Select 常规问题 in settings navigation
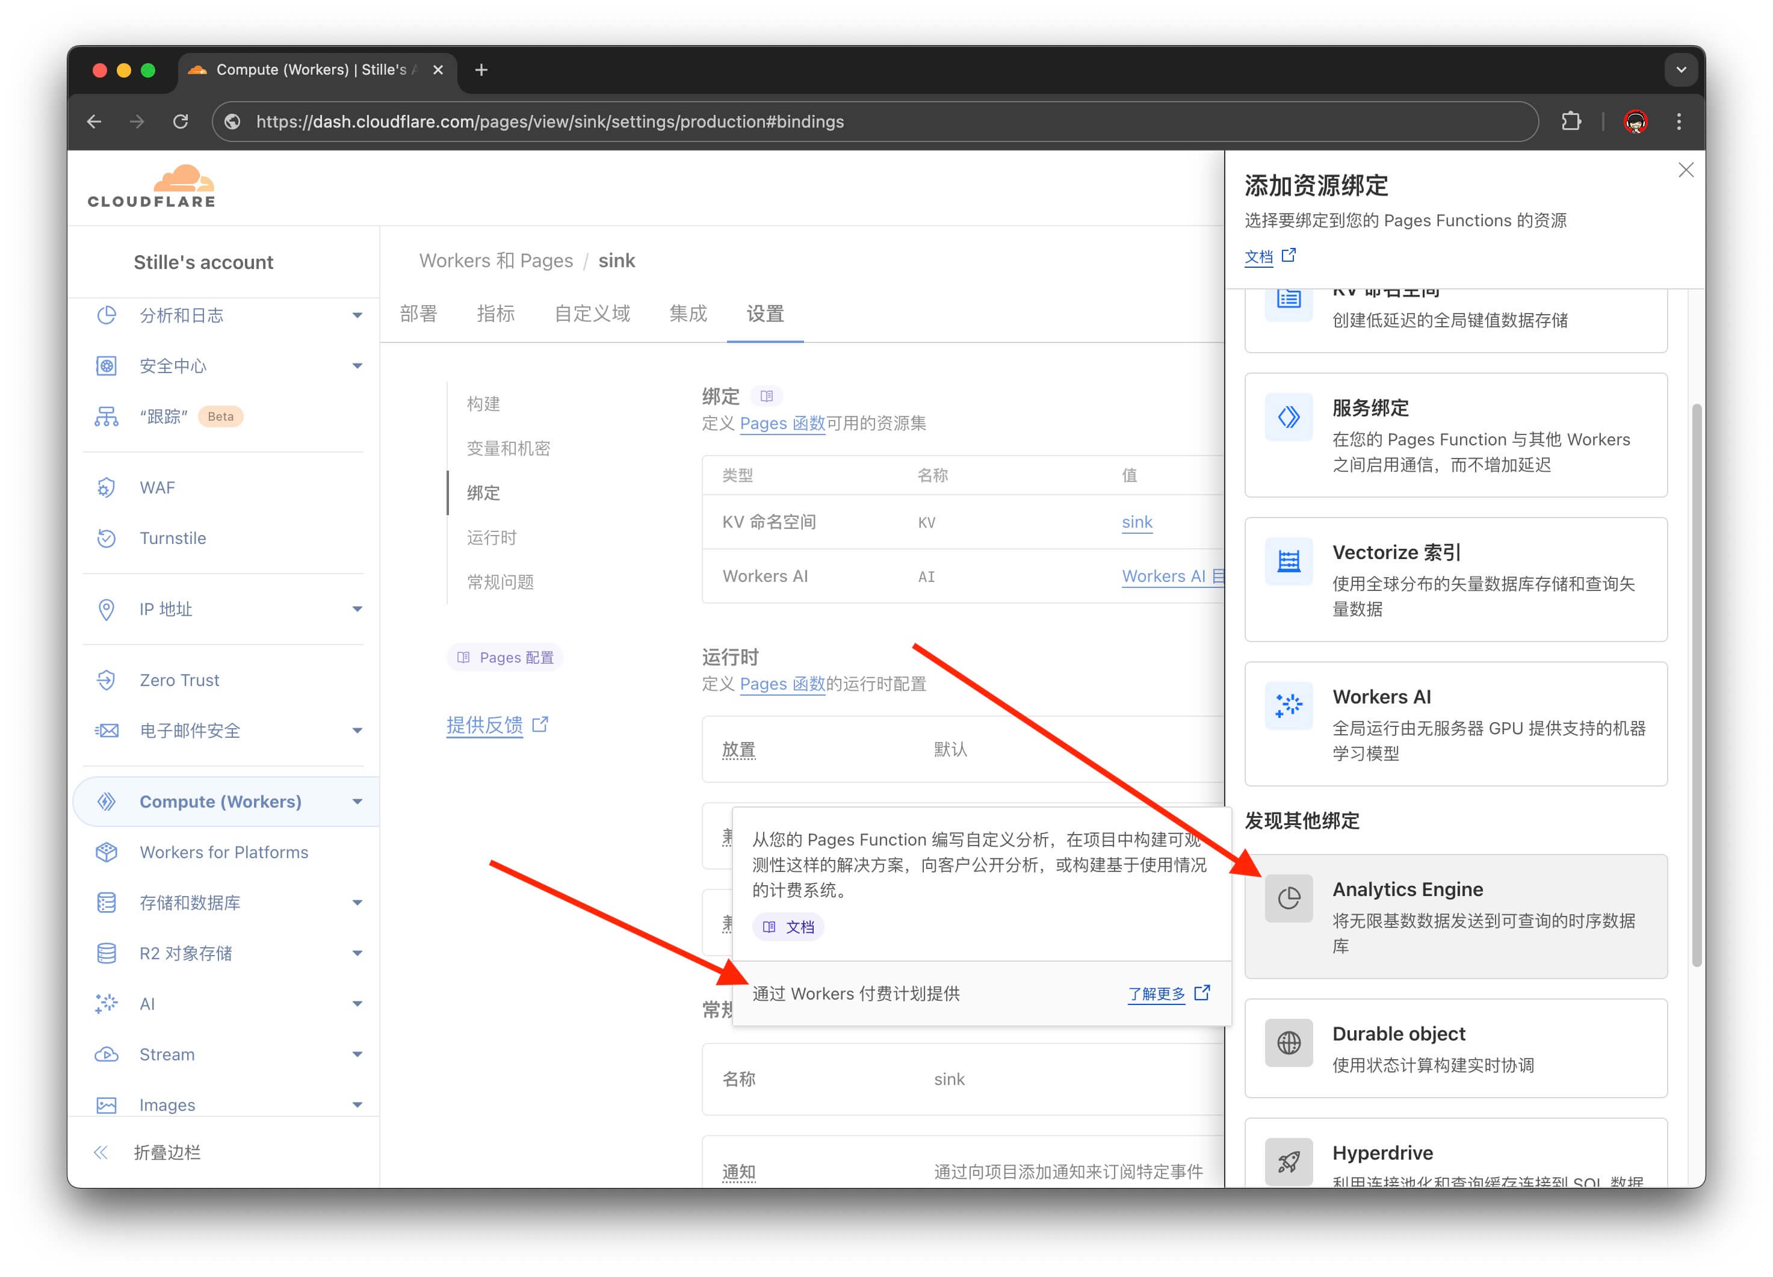 tap(500, 582)
